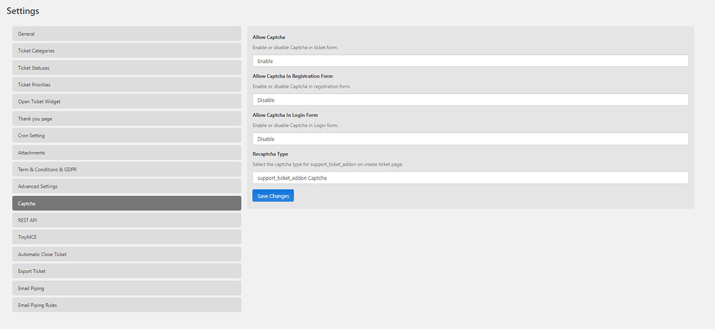Go to Export Ticket section

(x=126, y=271)
